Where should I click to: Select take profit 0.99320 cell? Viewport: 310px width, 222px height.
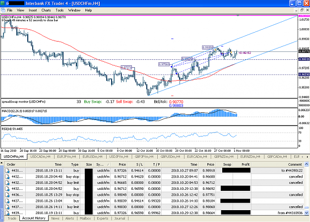[x=154, y=201]
